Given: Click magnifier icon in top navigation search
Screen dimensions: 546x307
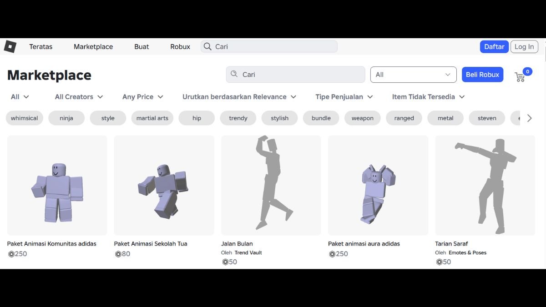Looking at the screenshot, I should [207, 46].
